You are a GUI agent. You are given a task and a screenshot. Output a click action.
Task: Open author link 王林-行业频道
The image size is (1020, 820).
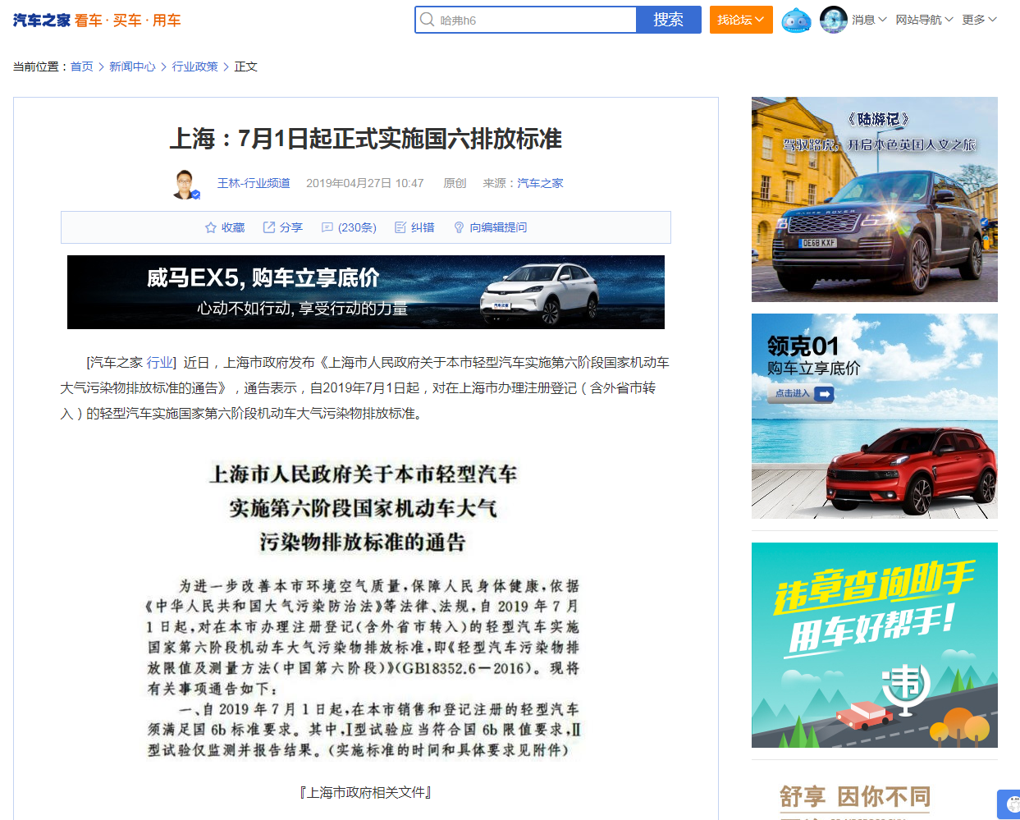tap(254, 183)
